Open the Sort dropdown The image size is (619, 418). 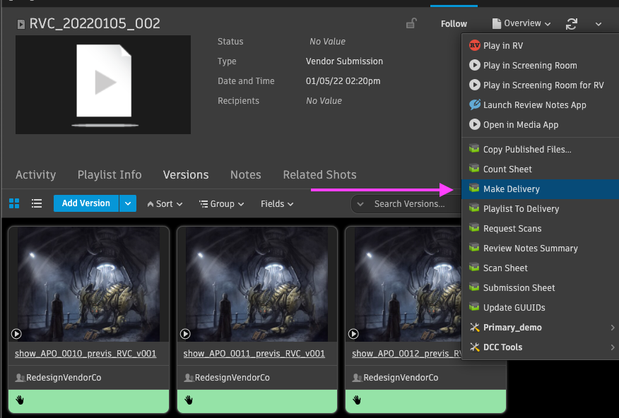click(x=165, y=204)
